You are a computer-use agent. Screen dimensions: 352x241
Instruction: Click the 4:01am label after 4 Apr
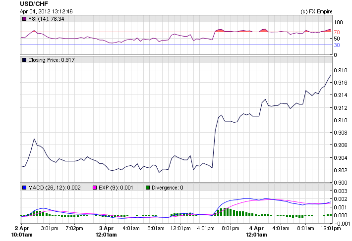[281, 229]
